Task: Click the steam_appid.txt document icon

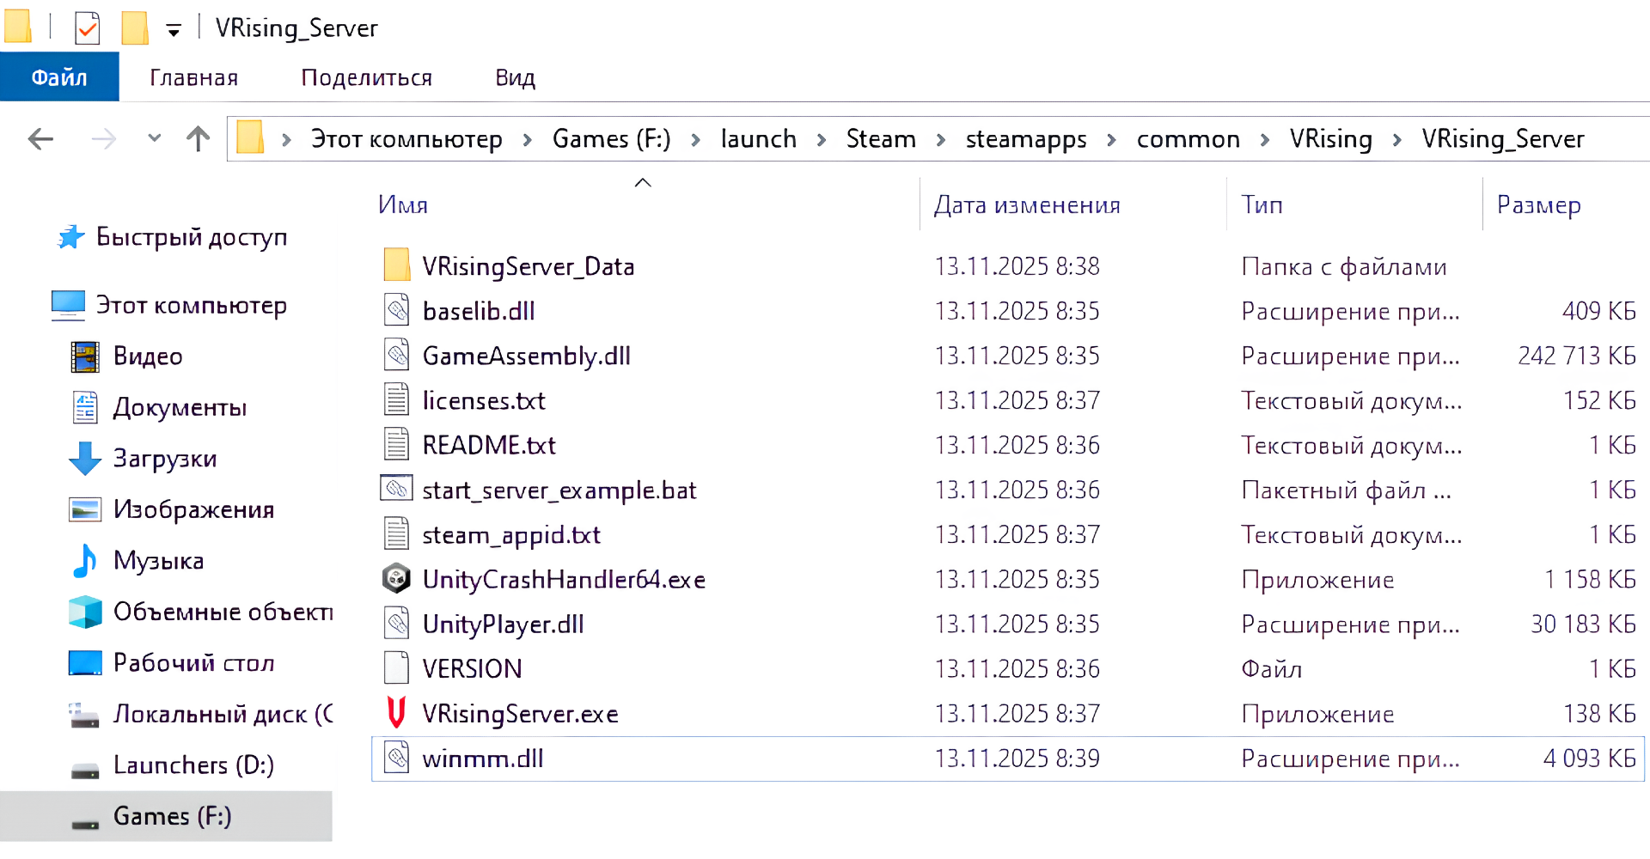Action: coord(396,533)
